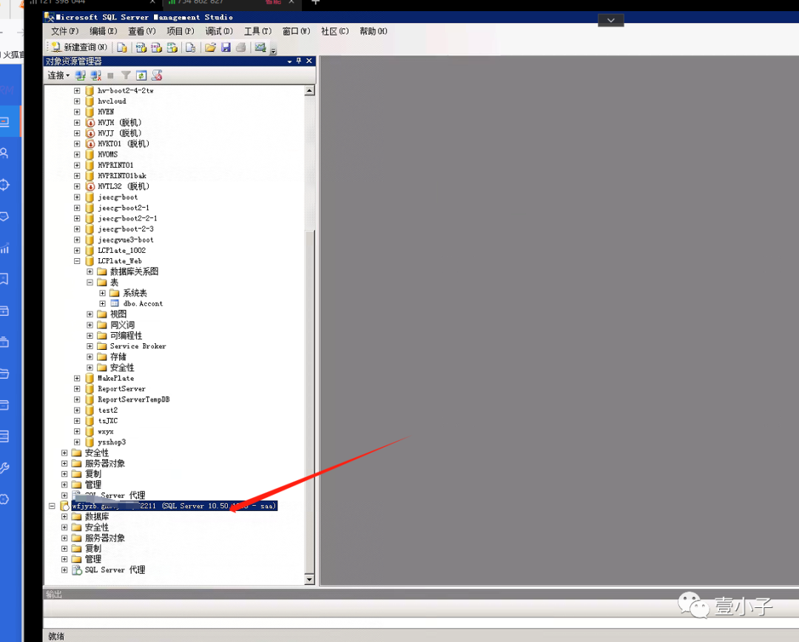Open the 查看(V) menu
The width and height of the screenshot is (799, 642).
click(x=141, y=31)
